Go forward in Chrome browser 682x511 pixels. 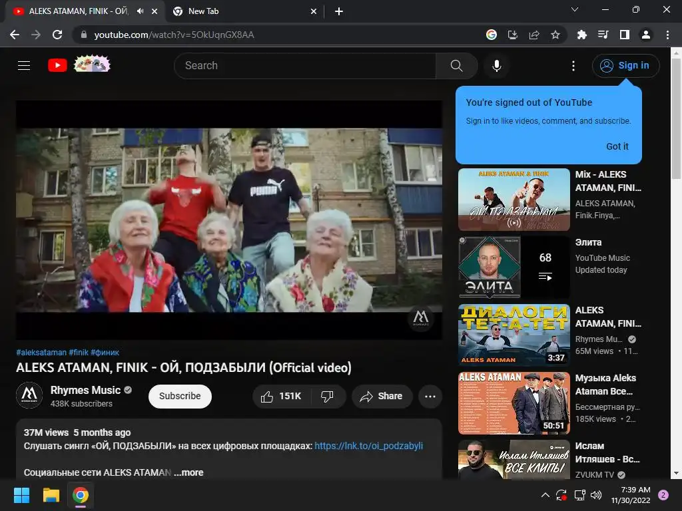tap(36, 35)
